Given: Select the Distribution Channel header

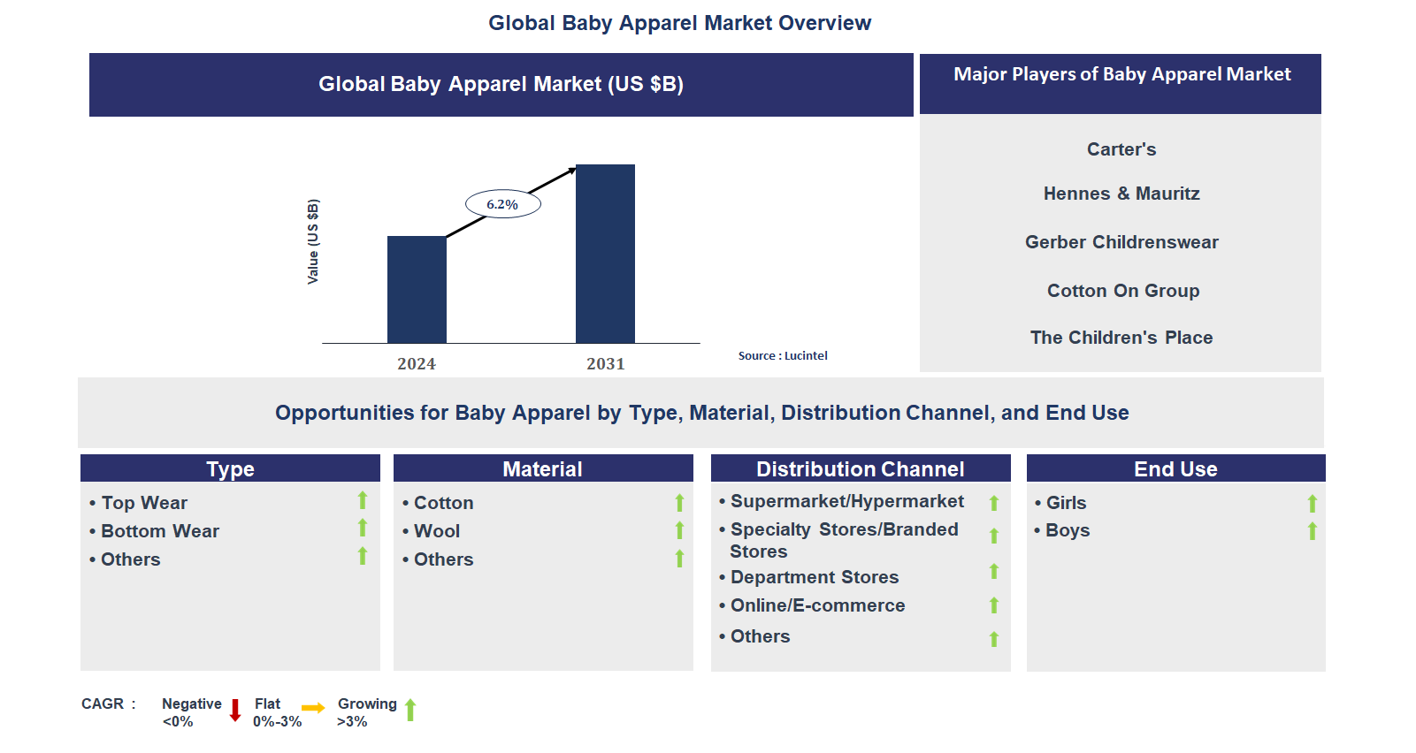Looking at the screenshot, I should [860, 468].
